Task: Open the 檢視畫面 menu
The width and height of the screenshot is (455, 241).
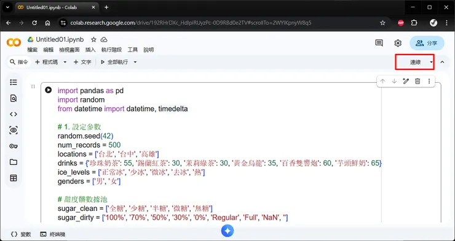Action: pyautogui.click(x=69, y=50)
